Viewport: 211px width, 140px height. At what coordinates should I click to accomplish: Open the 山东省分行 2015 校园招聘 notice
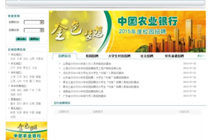[x=96, y=78]
